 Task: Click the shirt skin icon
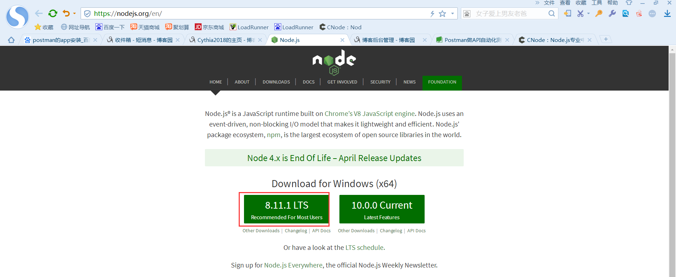coord(629,3)
